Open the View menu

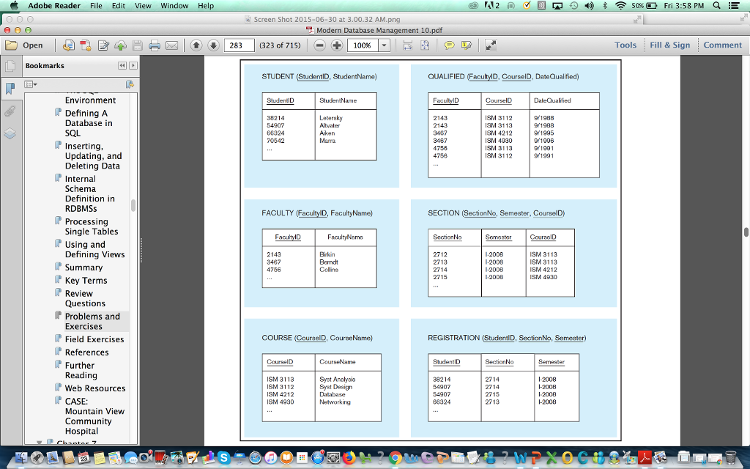143,5
